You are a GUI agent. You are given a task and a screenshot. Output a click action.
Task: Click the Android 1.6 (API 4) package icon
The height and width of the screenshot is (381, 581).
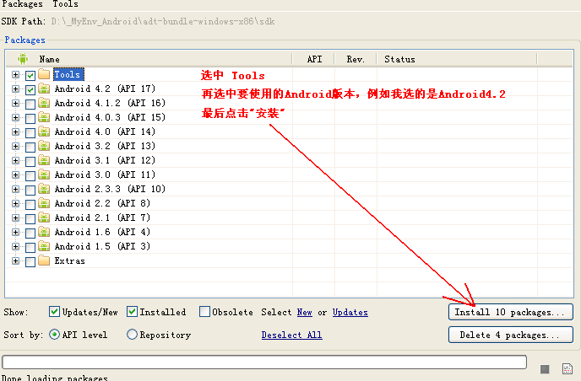pyautogui.click(x=44, y=233)
